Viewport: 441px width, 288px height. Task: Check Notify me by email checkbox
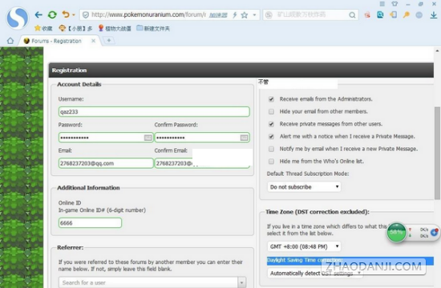[271, 149]
